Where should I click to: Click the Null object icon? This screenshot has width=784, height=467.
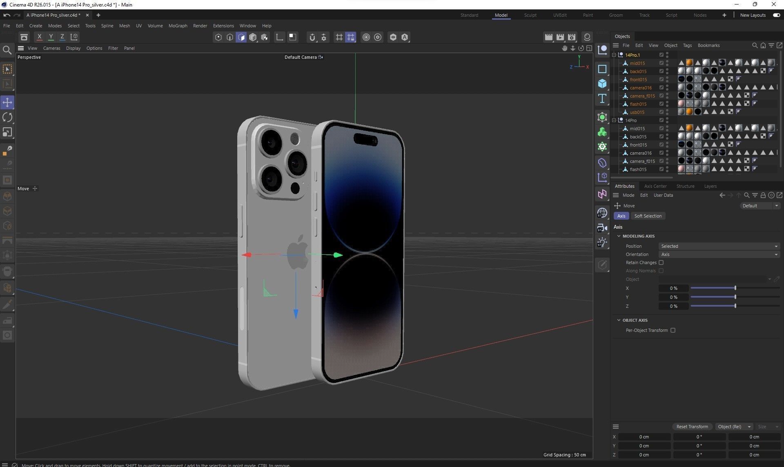click(x=602, y=50)
